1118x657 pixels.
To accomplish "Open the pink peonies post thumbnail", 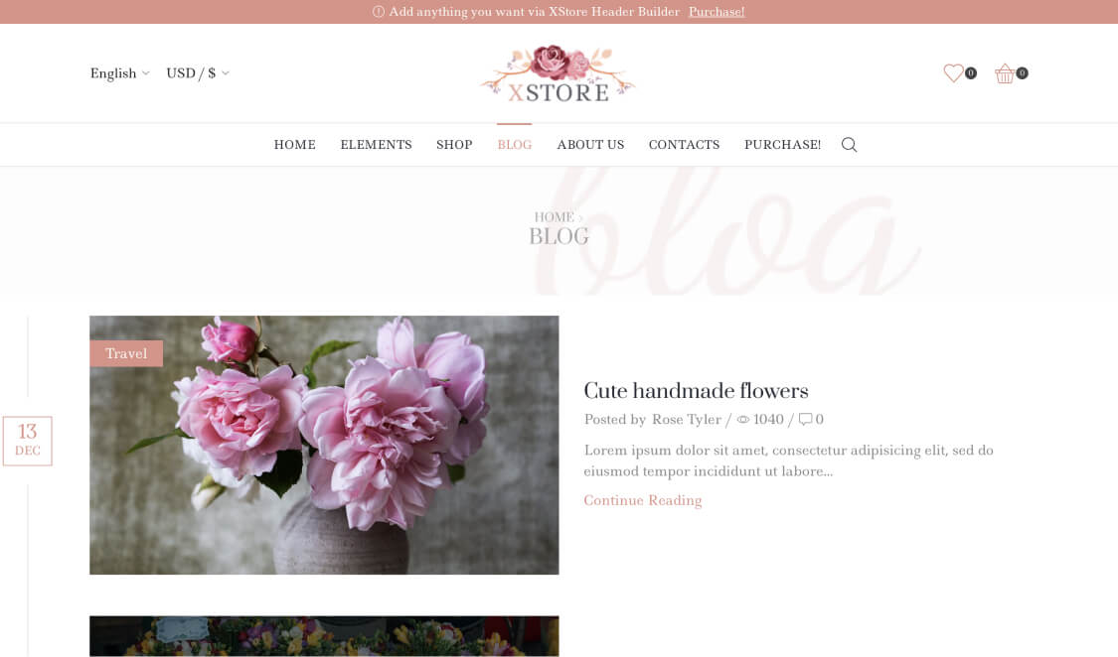I will coord(324,445).
